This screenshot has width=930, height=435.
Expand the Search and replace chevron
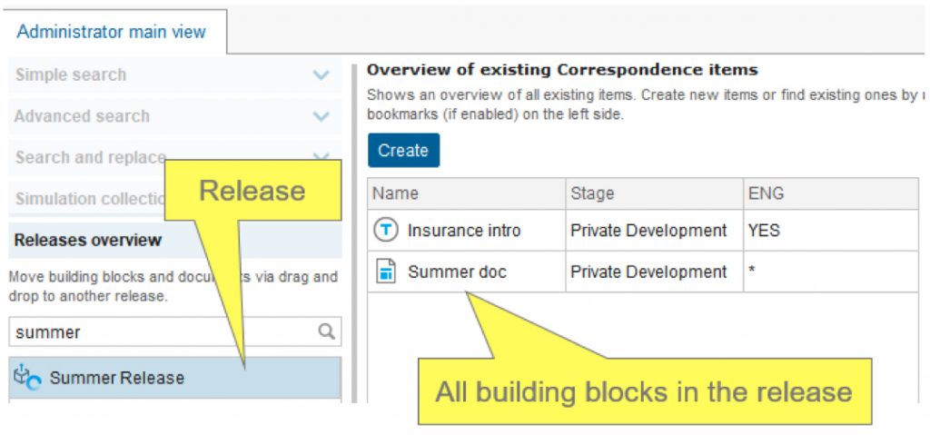click(x=321, y=157)
